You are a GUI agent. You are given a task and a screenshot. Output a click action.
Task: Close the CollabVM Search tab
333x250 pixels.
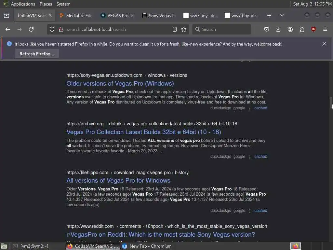coord(50,16)
